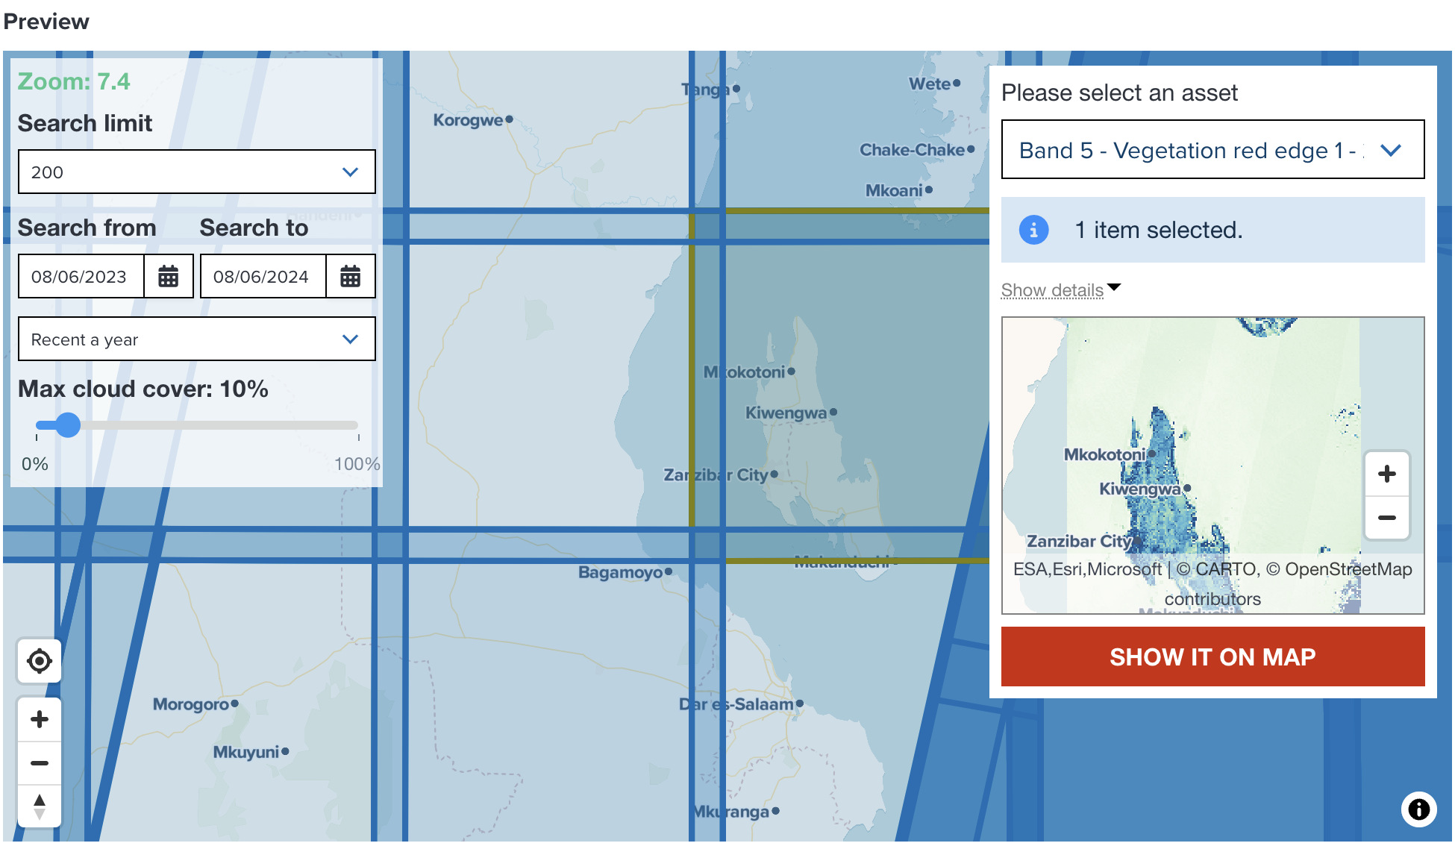
Task: Click the preview map zoom out (-) icon
Action: click(x=1386, y=517)
